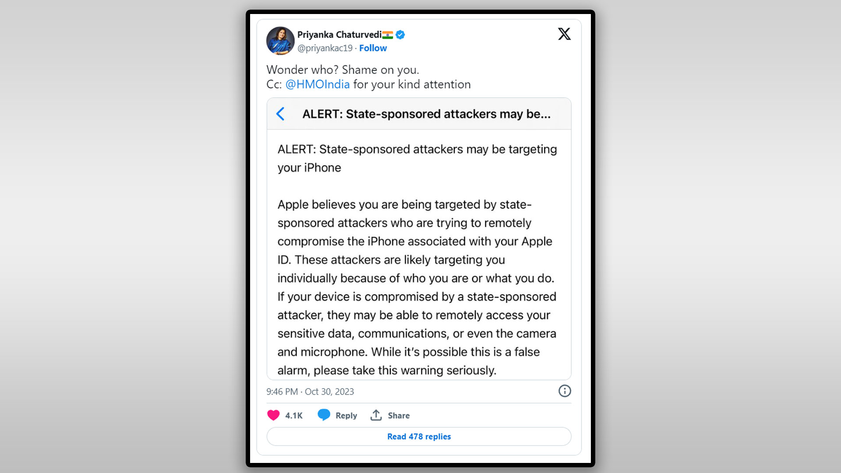Click the Reply bubble icon

(325, 415)
